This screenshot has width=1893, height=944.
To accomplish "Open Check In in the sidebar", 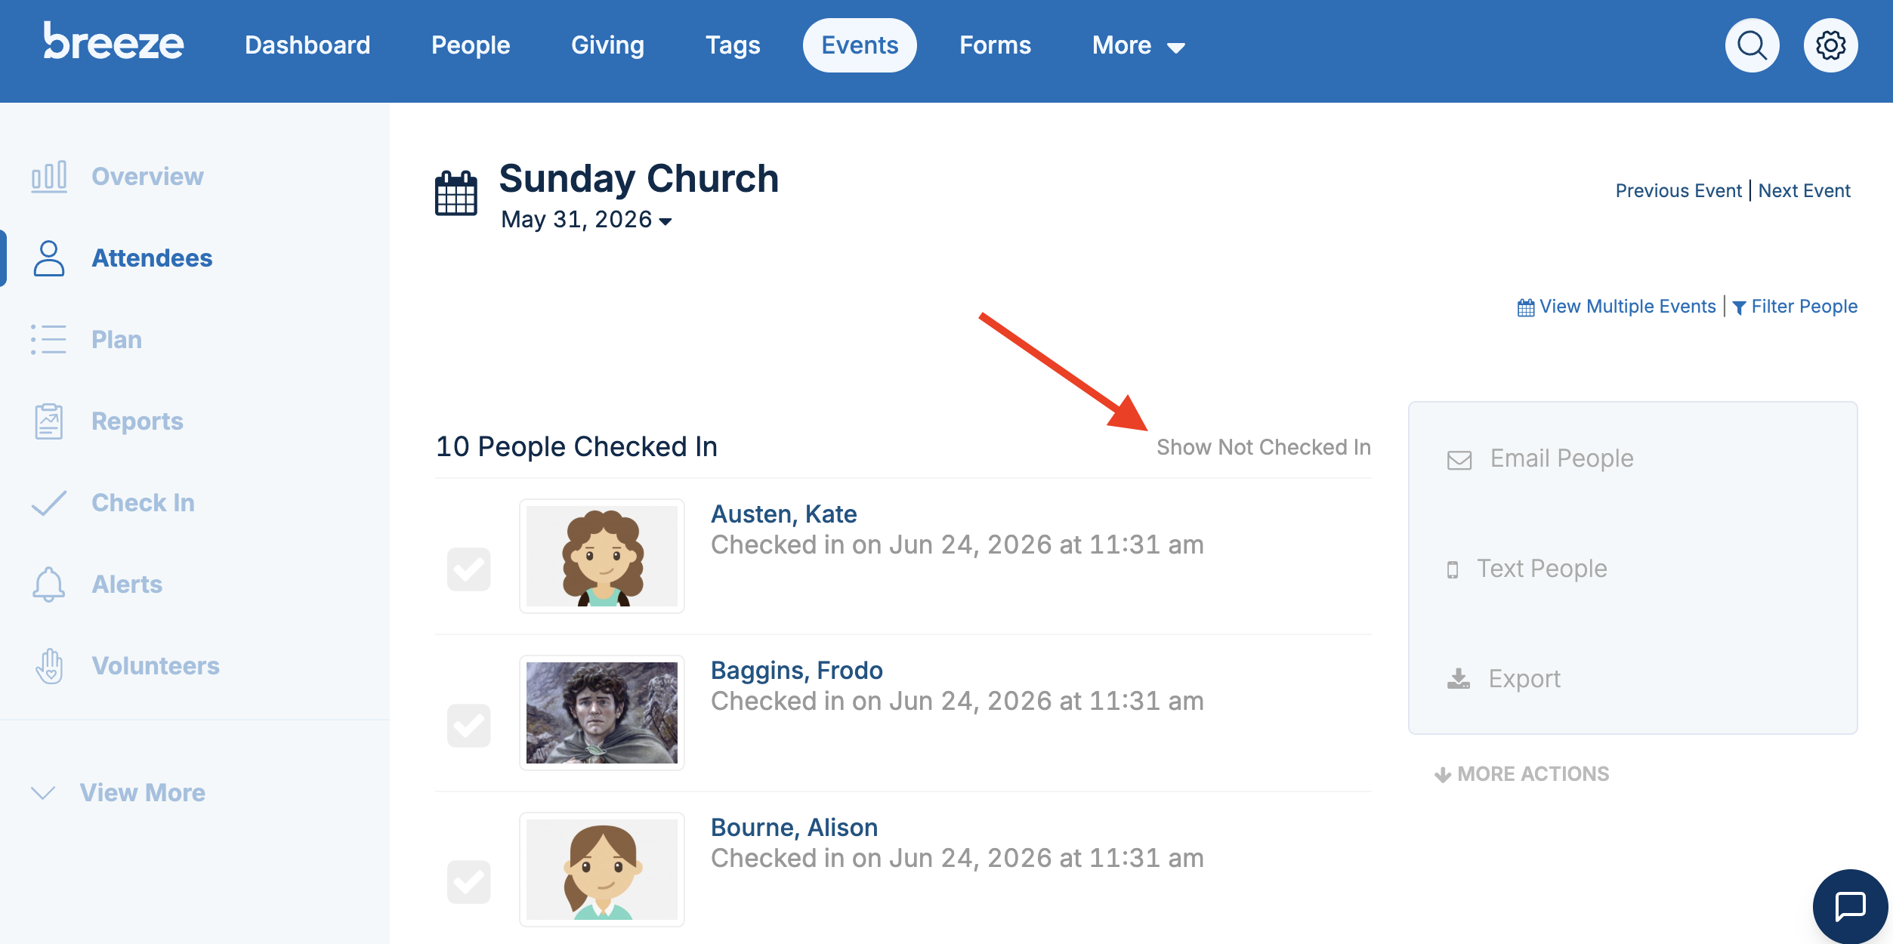I will 143,503.
